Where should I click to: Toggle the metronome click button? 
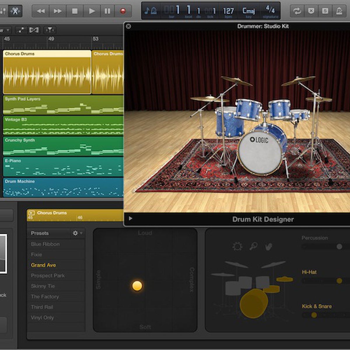click(339, 11)
